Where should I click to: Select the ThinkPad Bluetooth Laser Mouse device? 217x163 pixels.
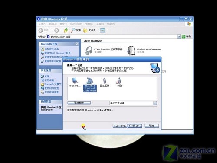pyautogui.click(x=90, y=85)
